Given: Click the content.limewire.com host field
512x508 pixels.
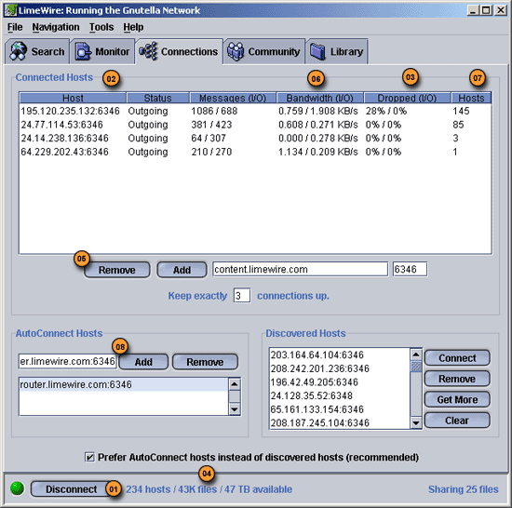Looking at the screenshot, I should 301,269.
